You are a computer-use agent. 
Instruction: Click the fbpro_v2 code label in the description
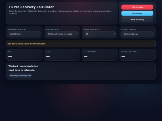point(32,11)
